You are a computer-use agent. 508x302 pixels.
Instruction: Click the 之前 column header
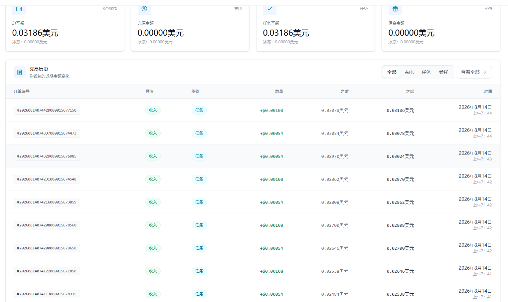[345, 92]
